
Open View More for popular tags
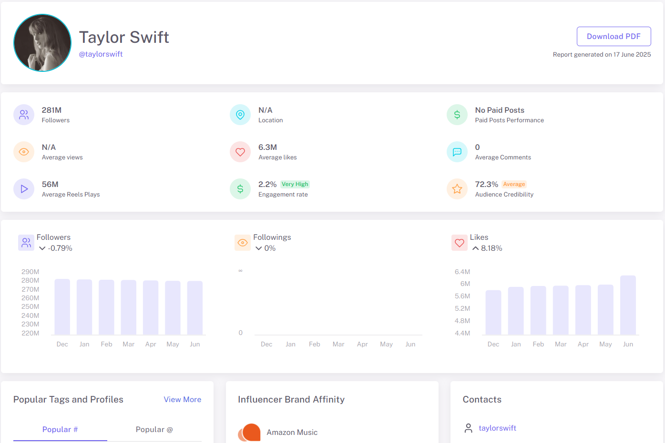tap(183, 400)
